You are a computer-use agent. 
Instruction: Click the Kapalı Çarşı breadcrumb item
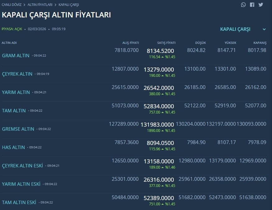pyautogui.click(x=69, y=5)
